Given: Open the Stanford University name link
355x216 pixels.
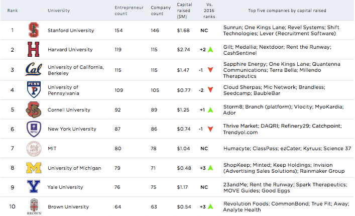Looking at the screenshot, I should pos(70,31).
